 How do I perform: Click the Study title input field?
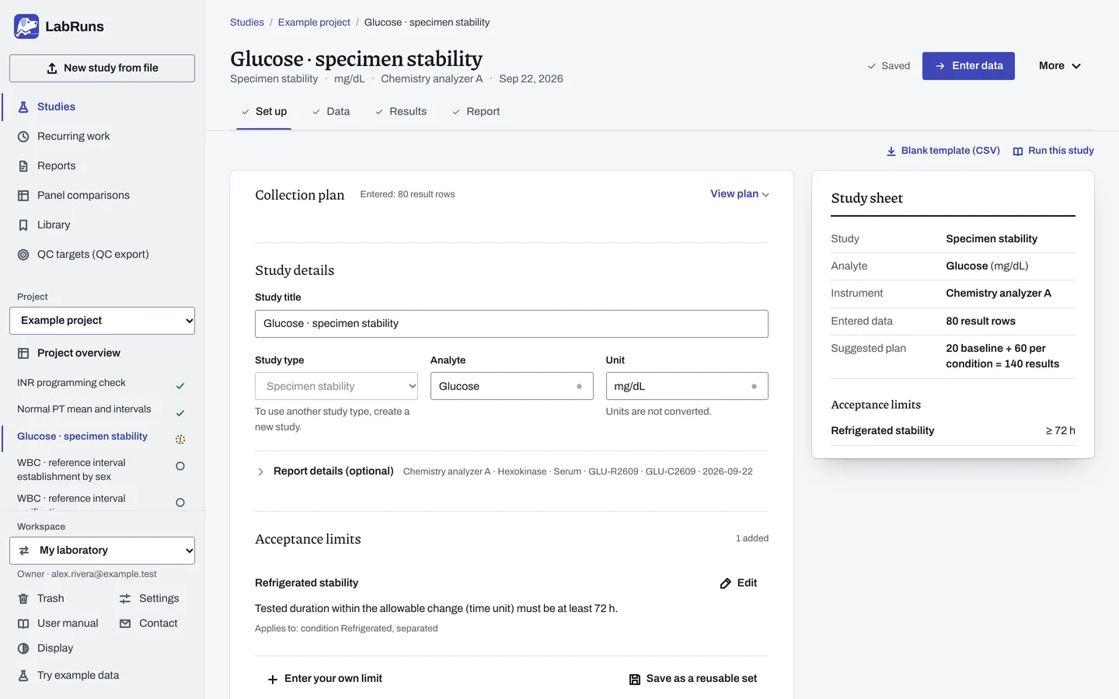tap(511, 324)
